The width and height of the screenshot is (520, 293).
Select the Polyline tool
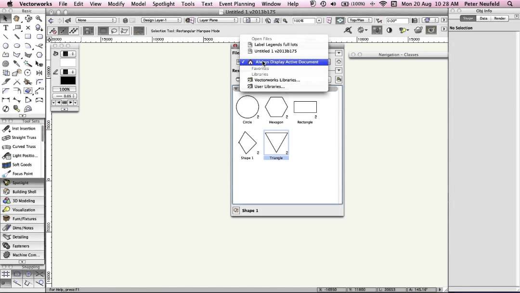[6, 54]
